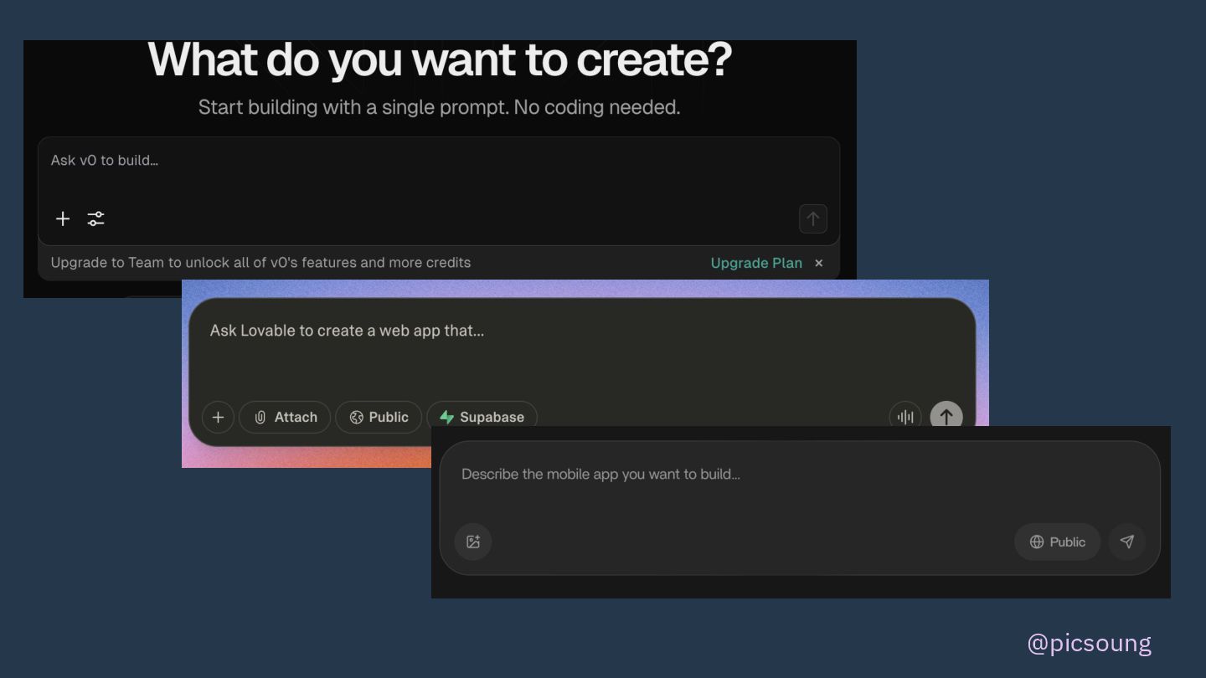Click the Attach button in Lovable
Screen dimensions: 1206x678
tap(285, 417)
